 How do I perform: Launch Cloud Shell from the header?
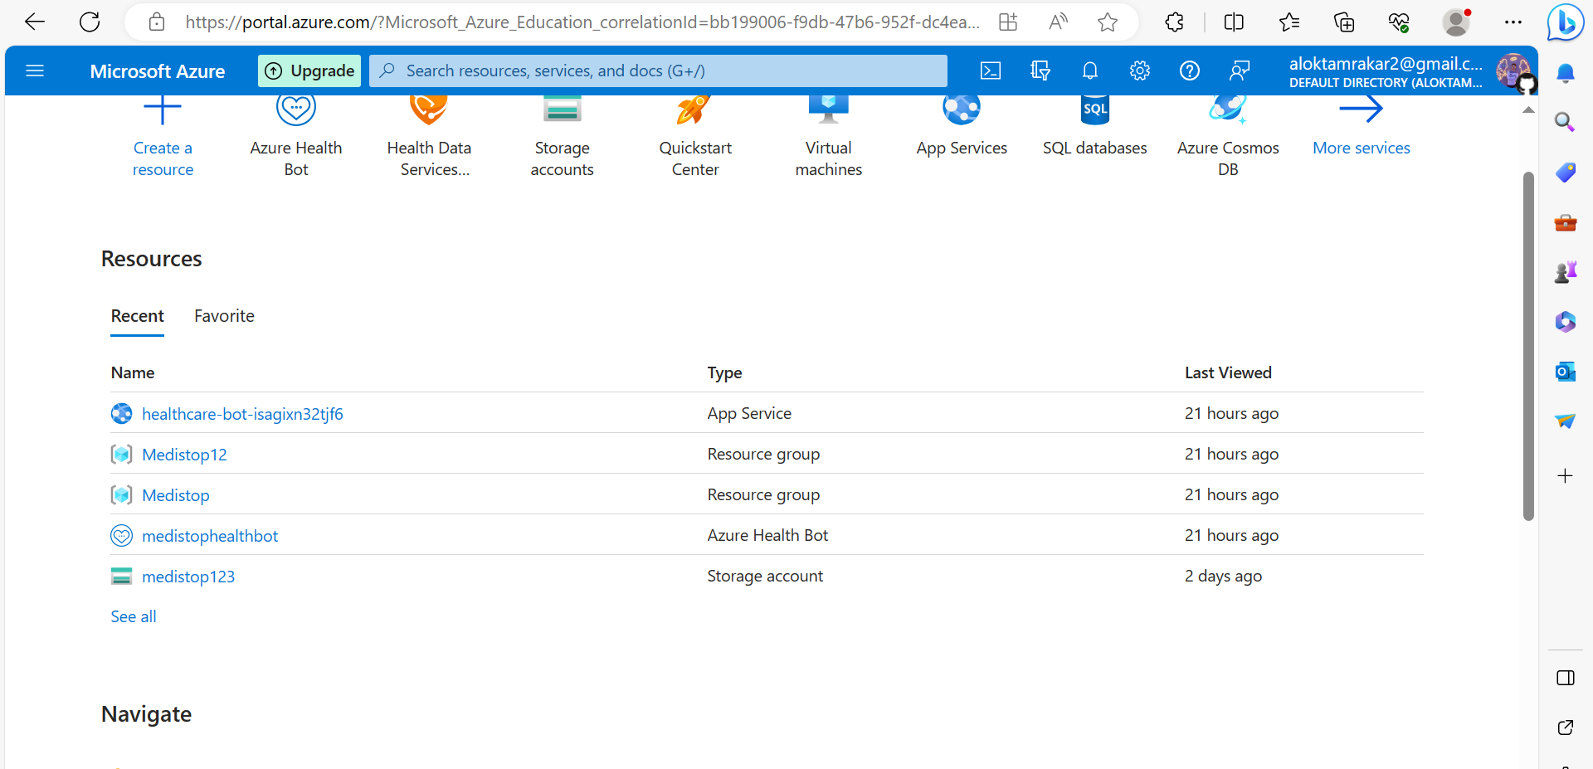pos(991,71)
